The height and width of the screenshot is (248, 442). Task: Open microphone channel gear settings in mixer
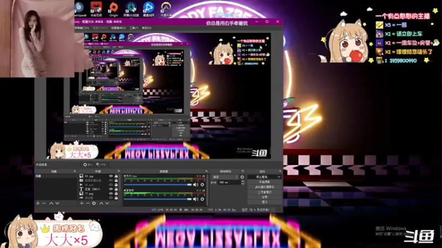202,185
